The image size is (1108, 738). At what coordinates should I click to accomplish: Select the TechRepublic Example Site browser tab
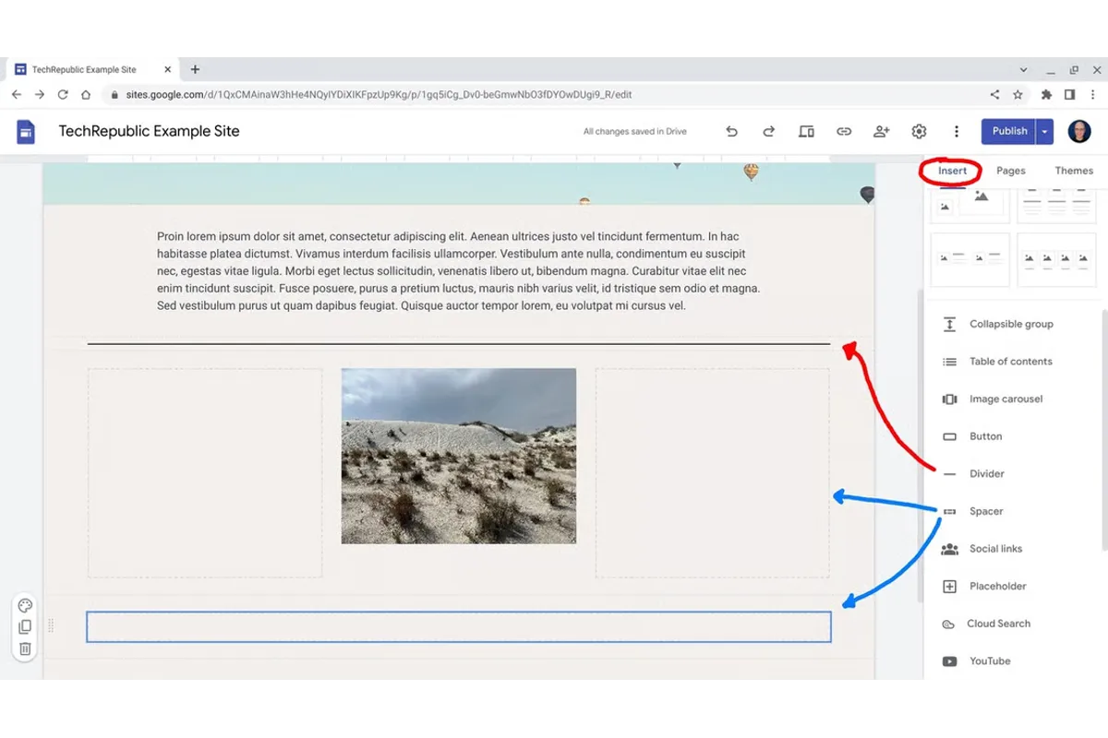[x=92, y=70]
